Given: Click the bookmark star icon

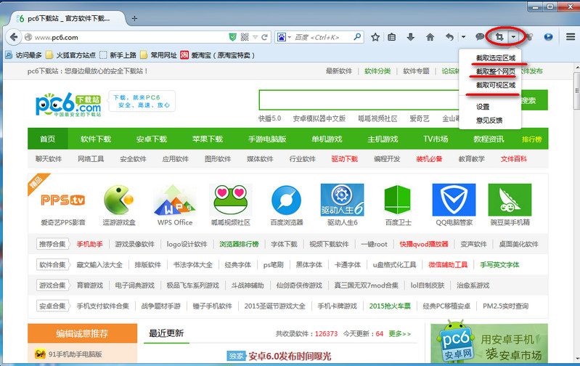Looking at the screenshot, I should [x=376, y=36].
